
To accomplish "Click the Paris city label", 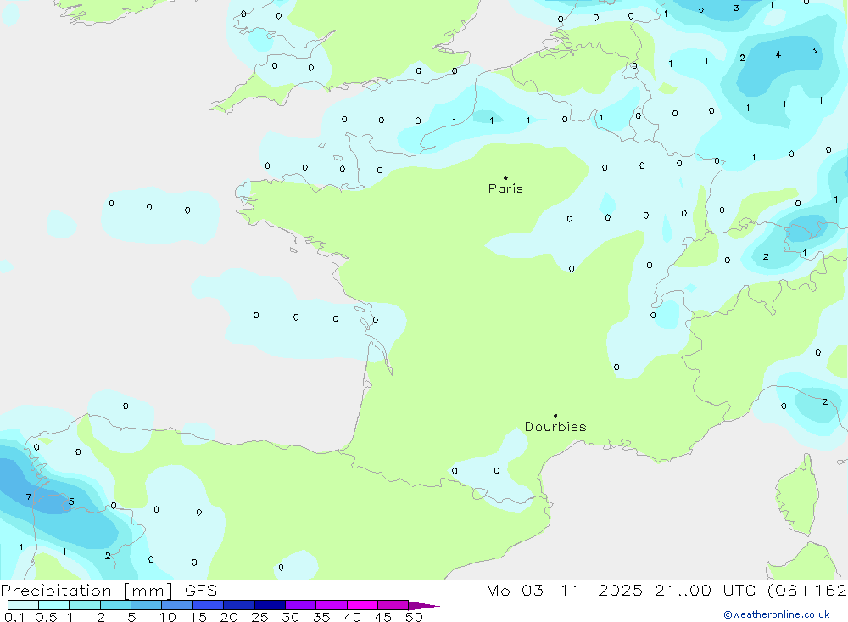I will click(x=505, y=188).
